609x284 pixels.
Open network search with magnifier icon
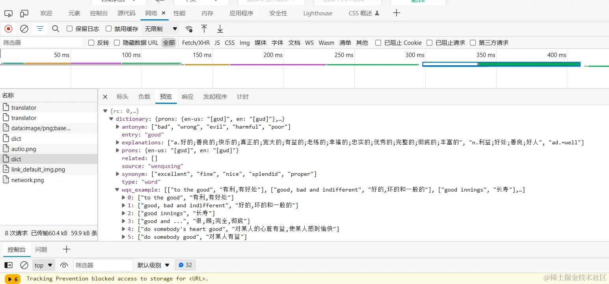point(56,29)
